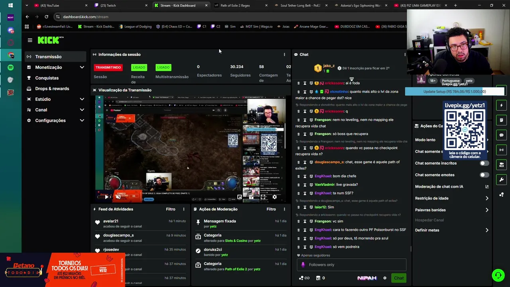Screen dimensions: 510x287
Task: Open Windows Start menu
Action: 11,6
